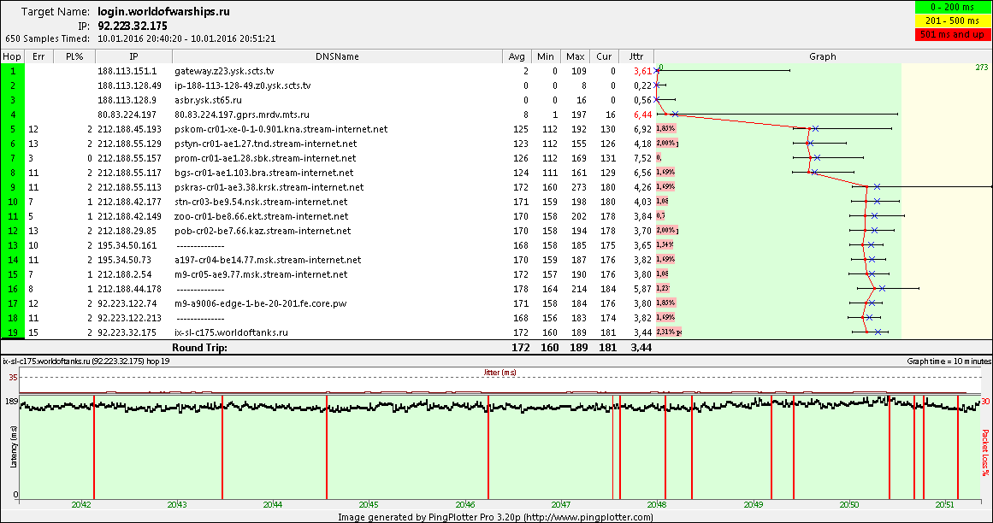Click the Min column header
Image resolution: width=993 pixels, height=523 pixels.
pos(546,56)
